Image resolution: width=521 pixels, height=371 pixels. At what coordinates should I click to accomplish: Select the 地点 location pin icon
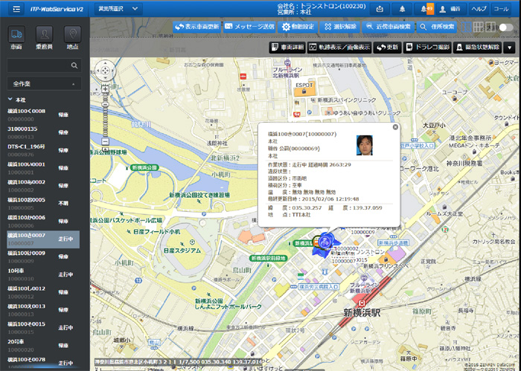tap(72, 36)
